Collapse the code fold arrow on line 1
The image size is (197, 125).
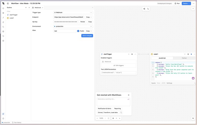pos(154,62)
